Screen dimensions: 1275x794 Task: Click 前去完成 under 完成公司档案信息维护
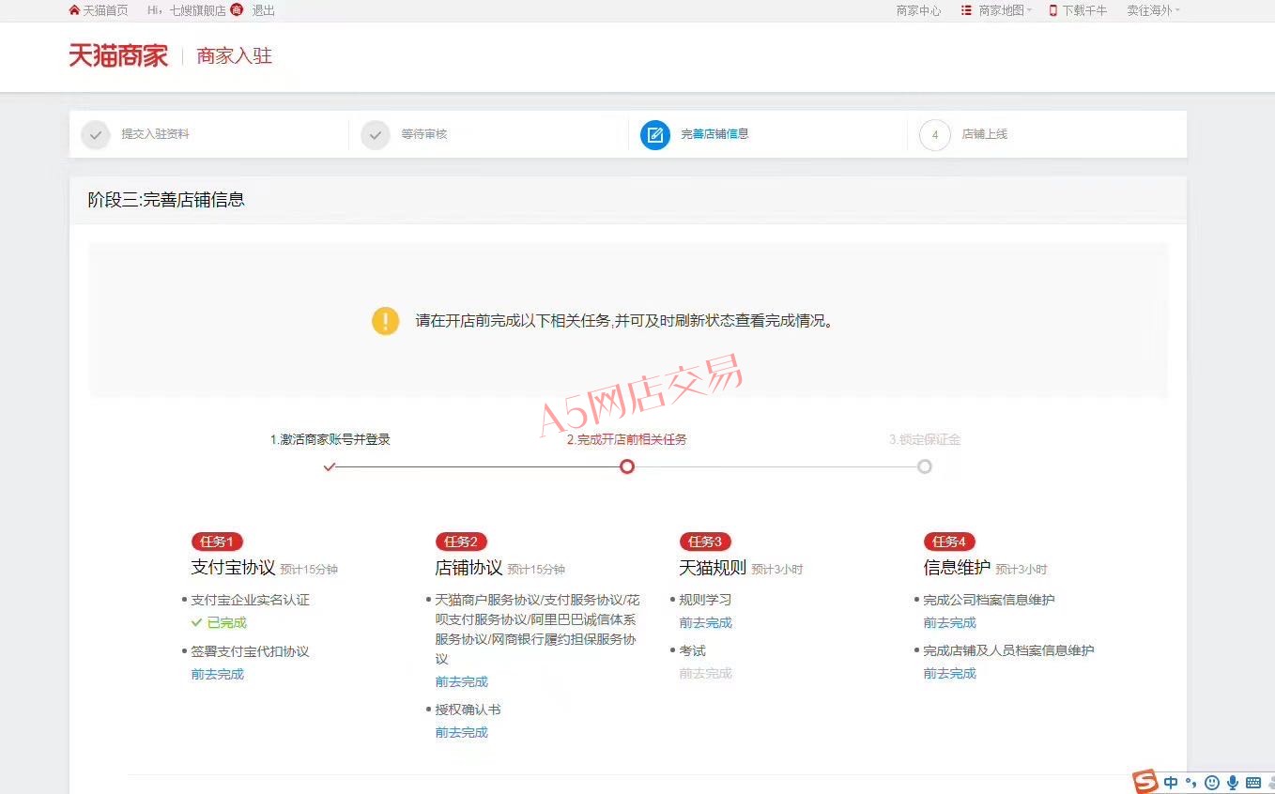(949, 622)
